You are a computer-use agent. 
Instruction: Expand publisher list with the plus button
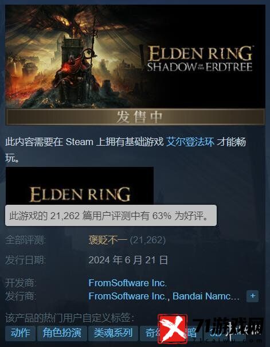click(x=252, y=296)
